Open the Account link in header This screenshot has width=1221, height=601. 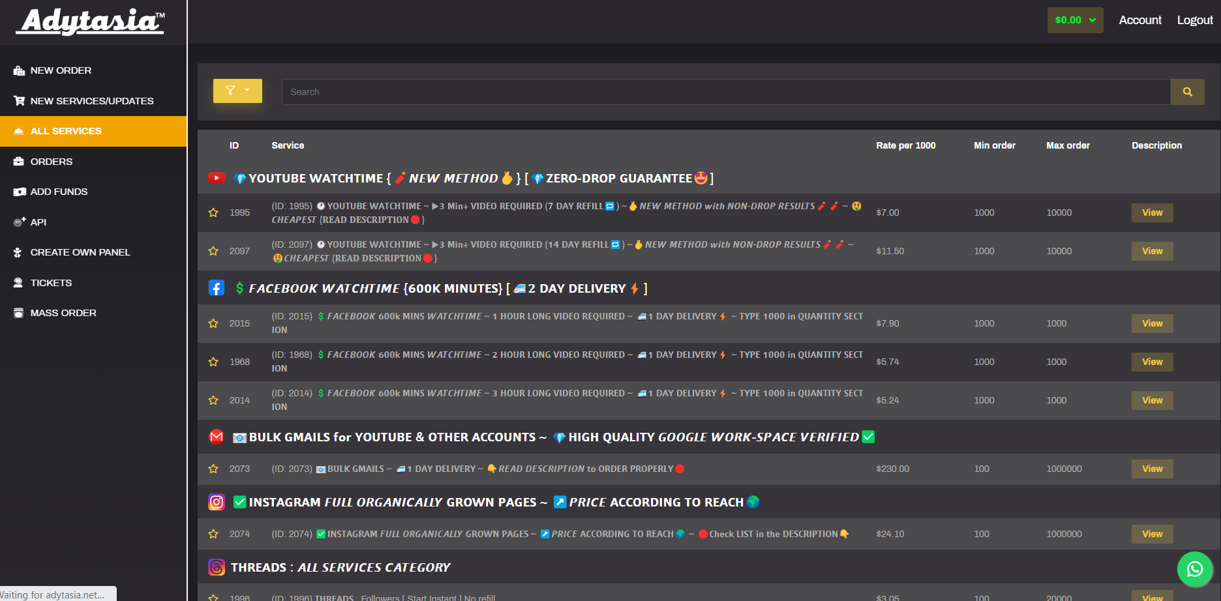[x=1139, y=20]
